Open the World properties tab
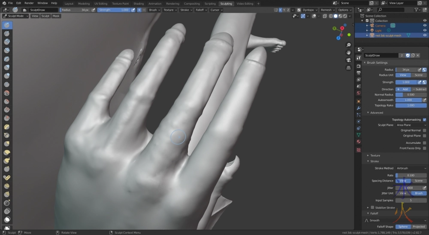 (359, 93)
